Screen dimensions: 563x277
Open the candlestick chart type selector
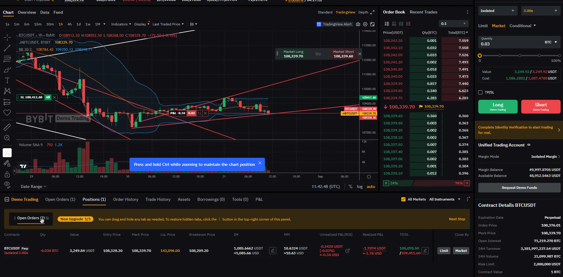click(x=194, y=24)
